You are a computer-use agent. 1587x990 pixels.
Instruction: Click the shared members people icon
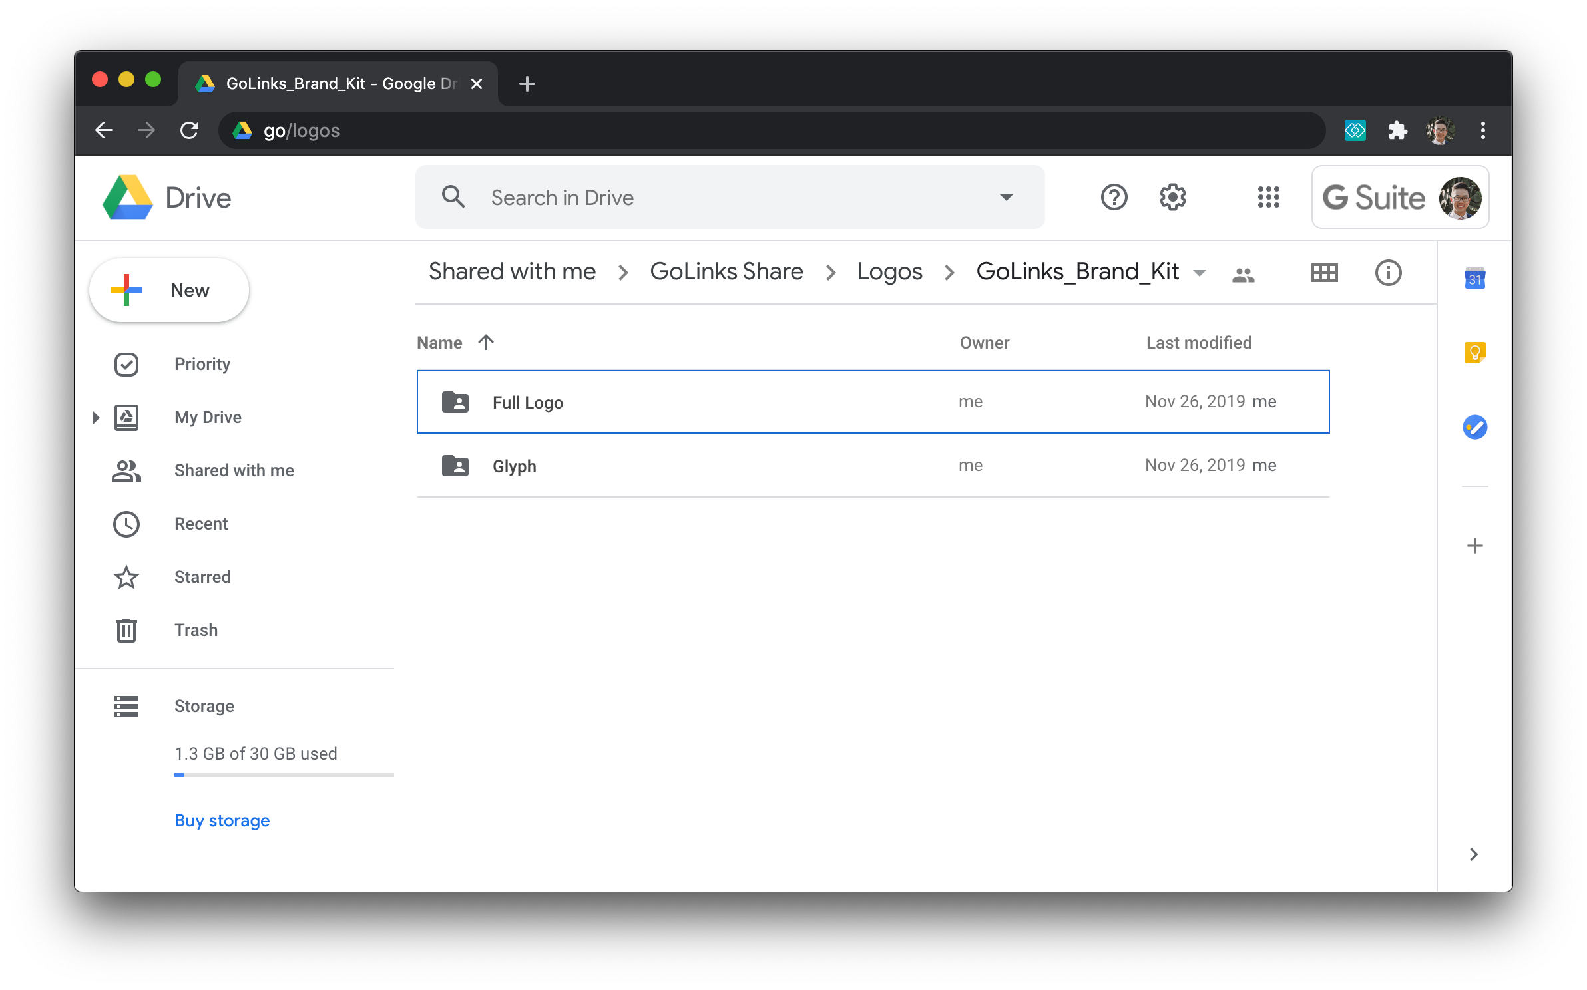point(1243,274)
